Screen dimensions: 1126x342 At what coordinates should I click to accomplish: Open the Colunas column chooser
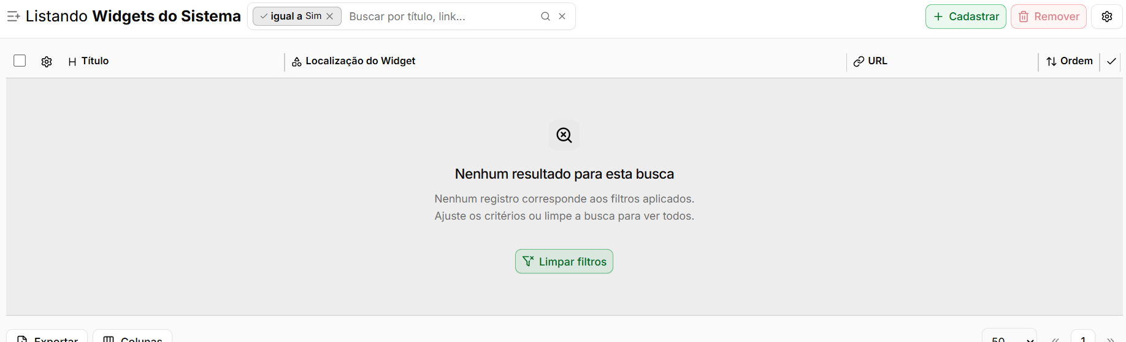pos(132,336)
